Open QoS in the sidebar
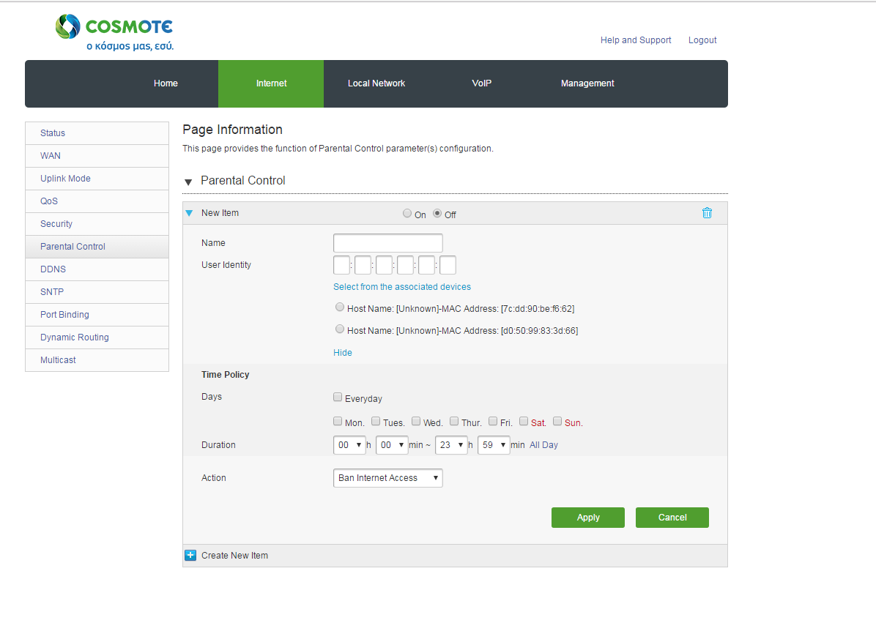876x623 pixels. point(97,201)
